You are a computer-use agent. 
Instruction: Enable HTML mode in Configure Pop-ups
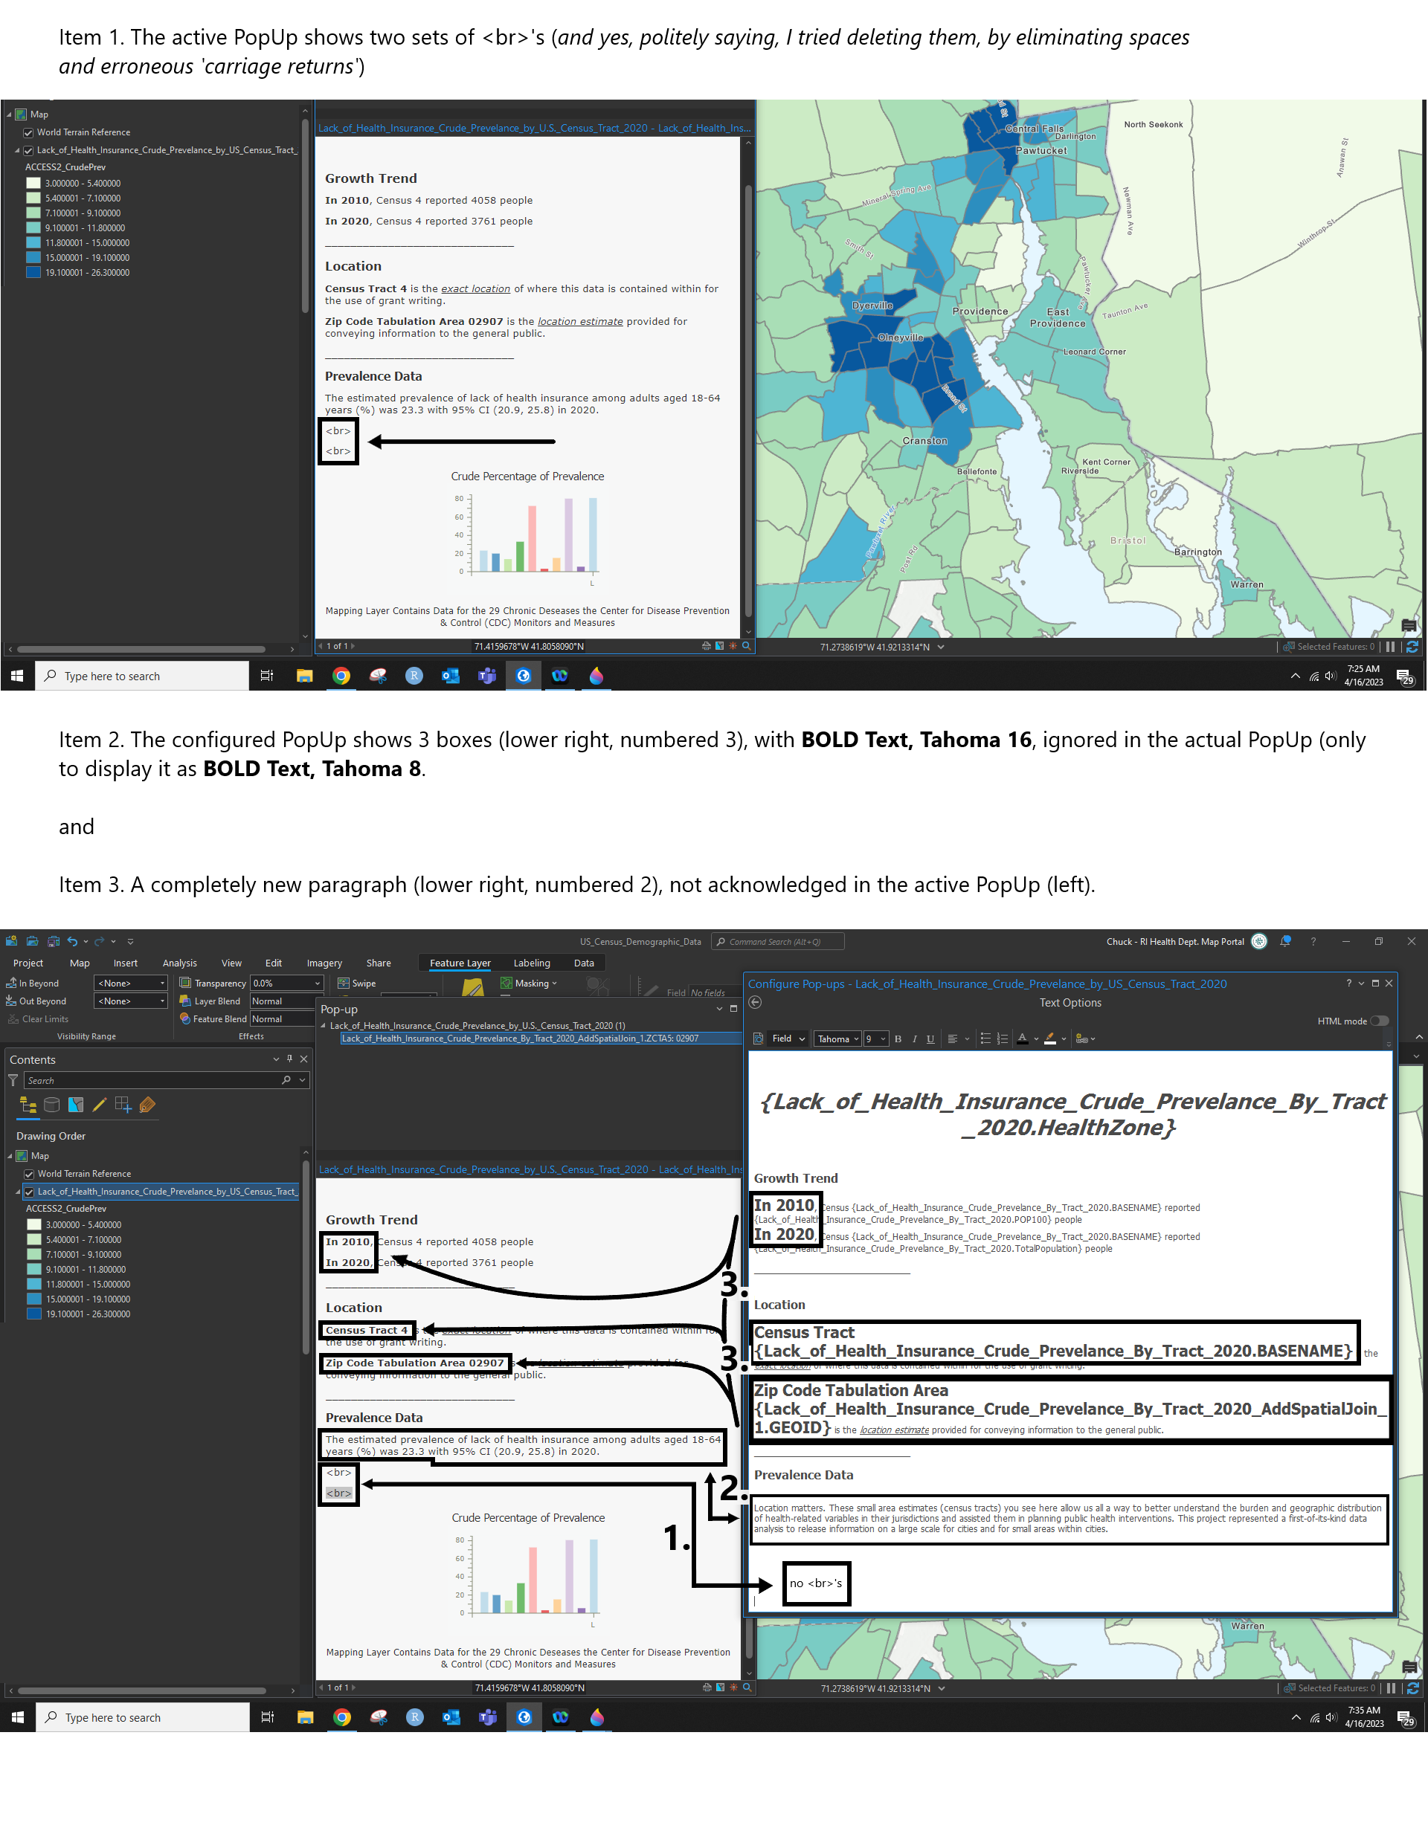1379,1020
